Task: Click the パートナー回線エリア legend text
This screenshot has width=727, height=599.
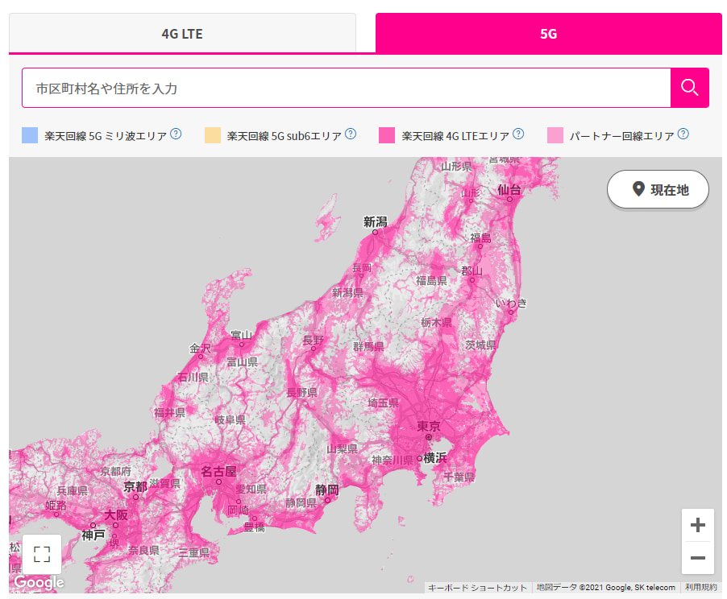Action: (x=621, y=136)
